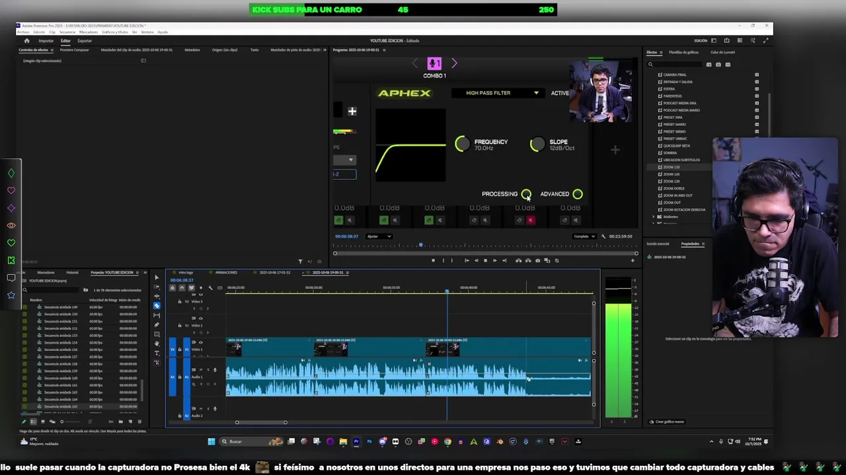Enable voice-over record on Audio 1
This screenshot has height=475, width=846.
pos(215,369)
